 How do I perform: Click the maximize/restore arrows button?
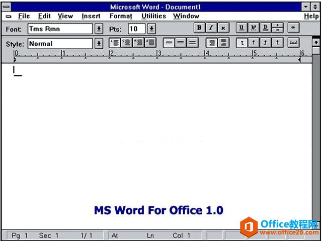[x=315, y=7]
